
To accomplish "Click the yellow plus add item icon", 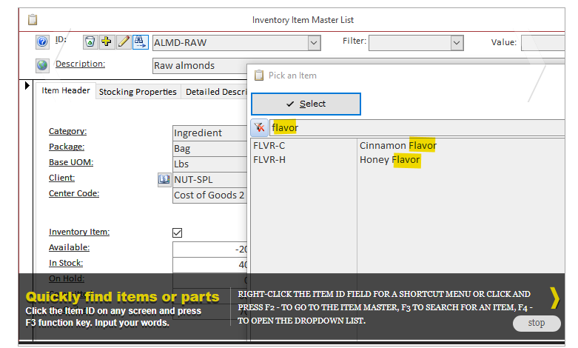I will 107,42.
